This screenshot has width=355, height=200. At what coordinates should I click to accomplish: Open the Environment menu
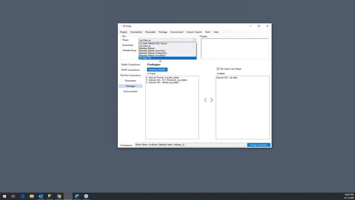177,32
